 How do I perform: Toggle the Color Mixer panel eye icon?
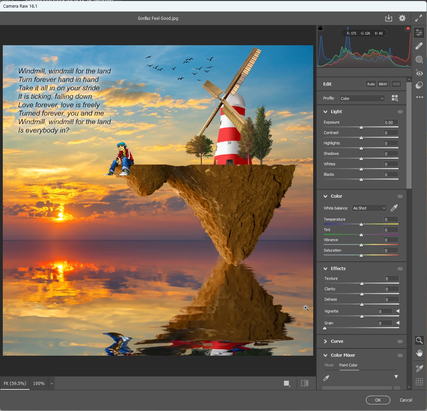pyautogui.click(x=400, y=355)
